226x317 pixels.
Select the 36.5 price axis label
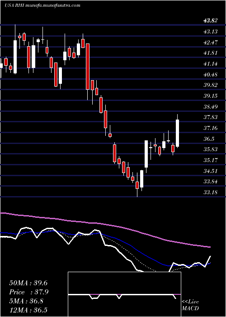click(x=209, y=139)
